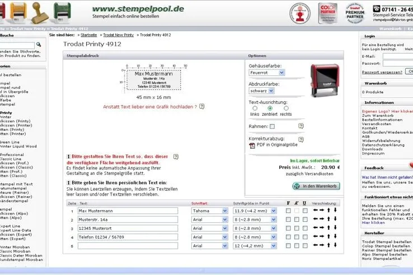Open Printer Liquid Wood category in sidebar
This screenshot has height=275, width=413.
pos(18,146)
